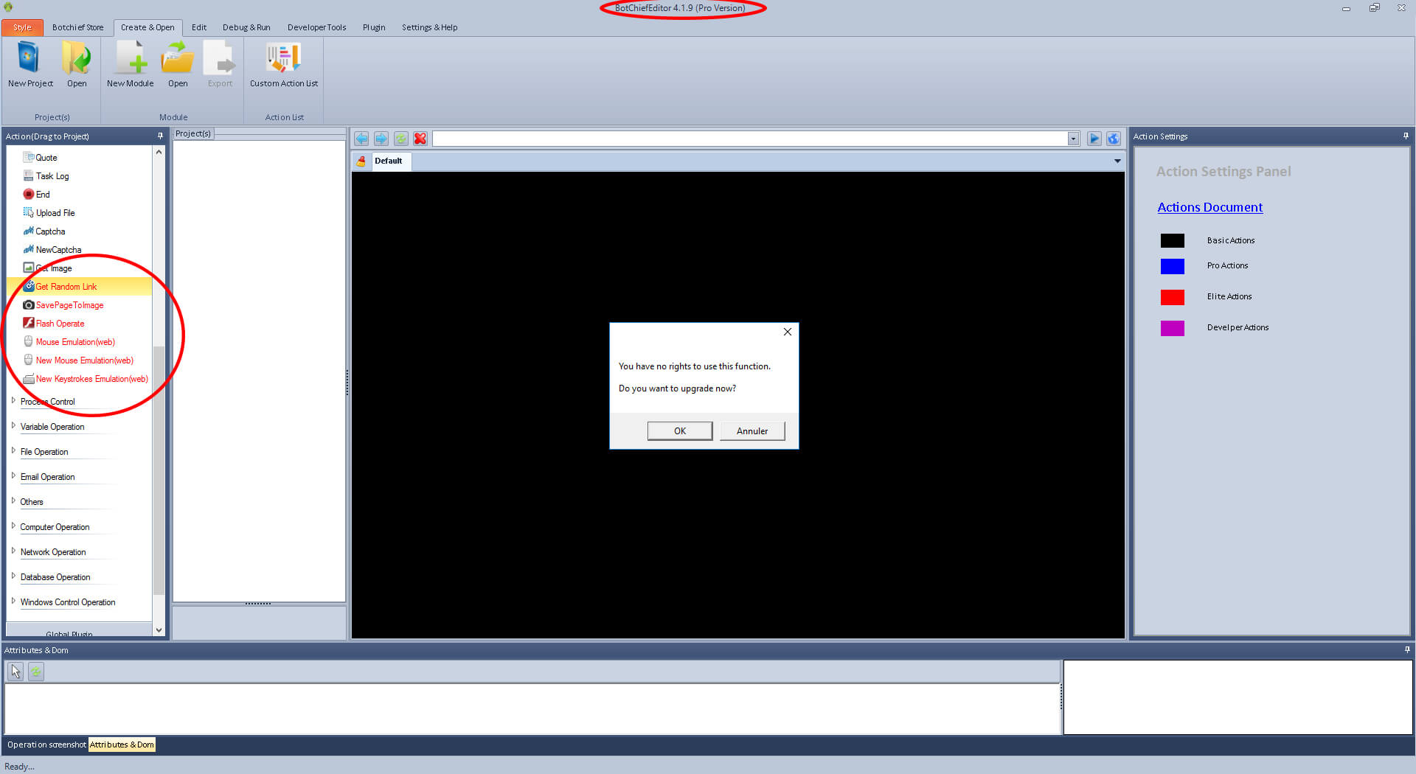Open the Custom Action List
The height and width of the screenshot is (774, 1416).
pyautogui.click(x=283, y=59)
